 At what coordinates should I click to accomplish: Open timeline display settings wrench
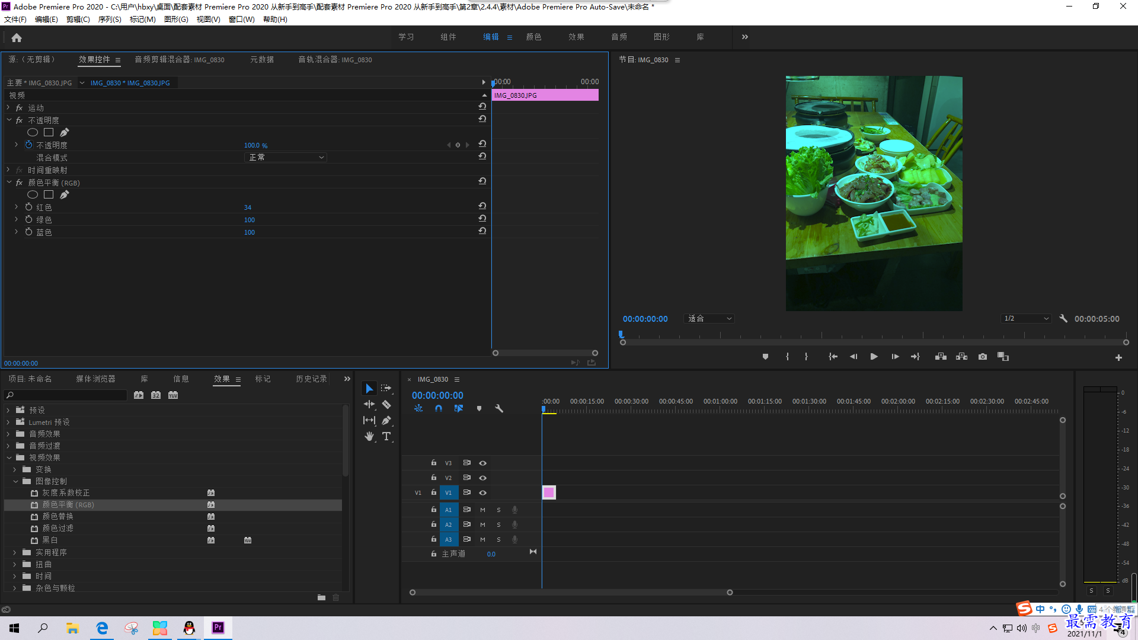(499, 408)
